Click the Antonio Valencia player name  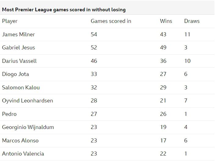(23, 154)
